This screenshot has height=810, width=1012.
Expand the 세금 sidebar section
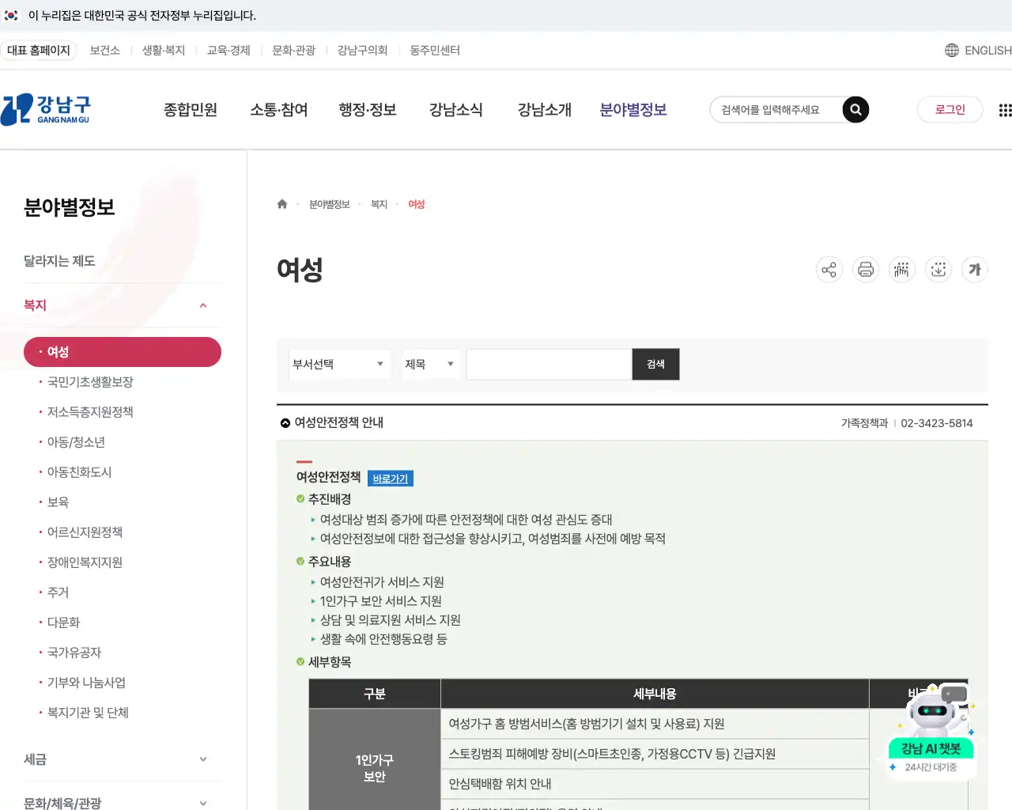[x=123, y=759]
